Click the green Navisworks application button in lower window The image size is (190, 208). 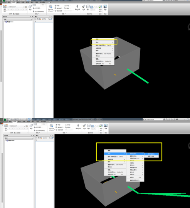[5, 120]
